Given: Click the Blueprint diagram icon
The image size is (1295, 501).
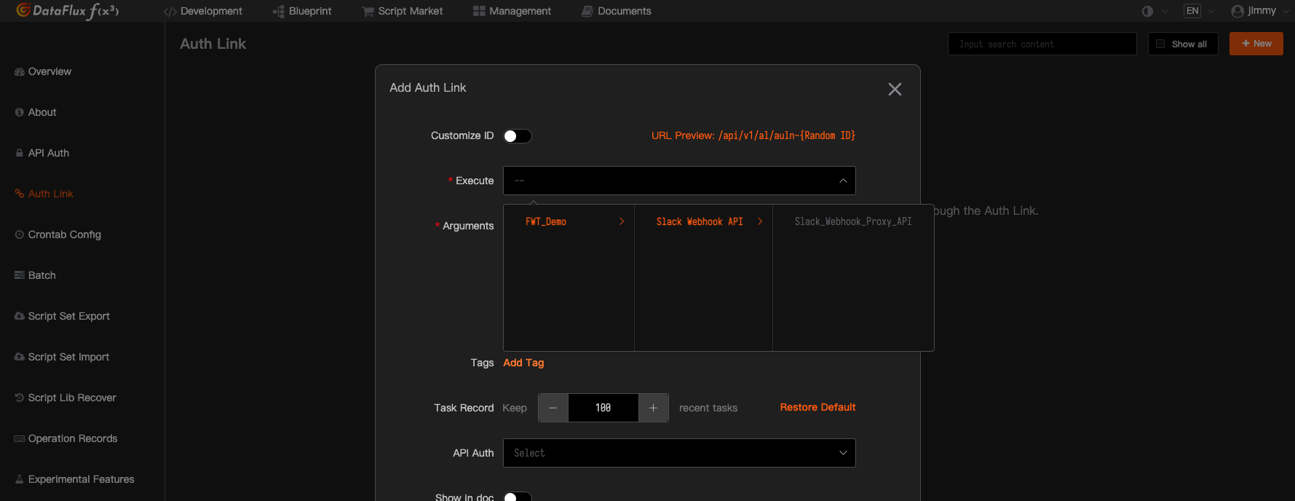Looking at the screenshot, I should (x=278, y=12).
